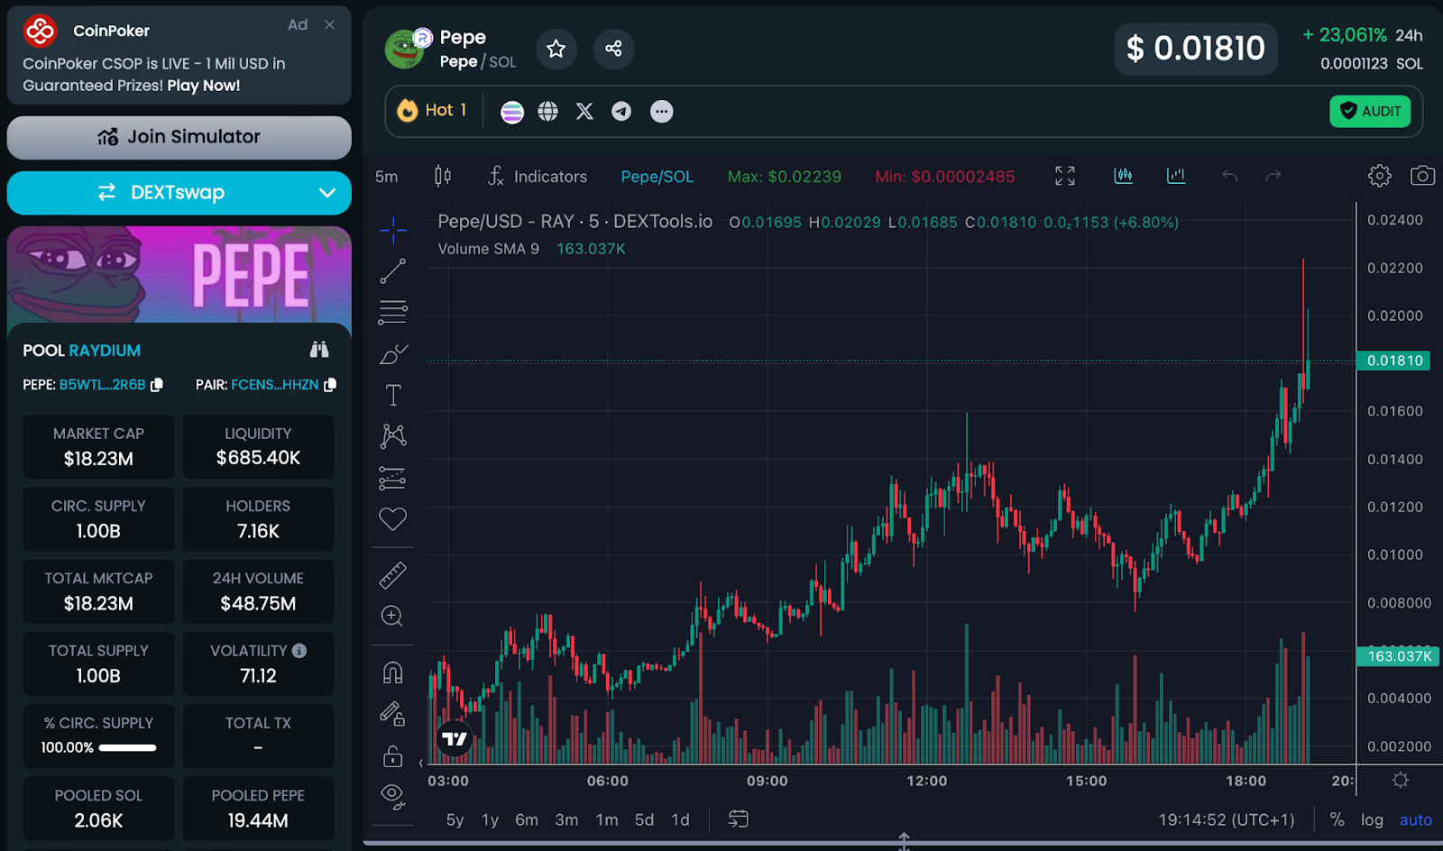Open the Solana explorer icon link

tap(512, 112)
